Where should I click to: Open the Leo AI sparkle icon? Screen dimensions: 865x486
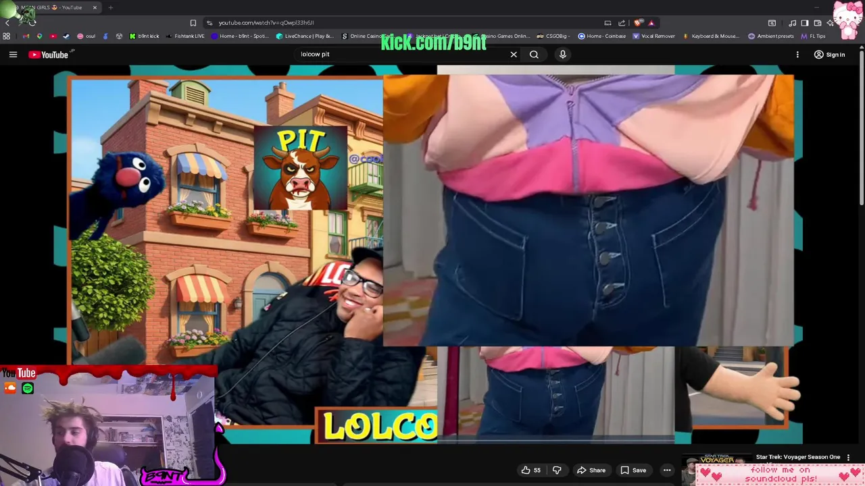(831, 23)
